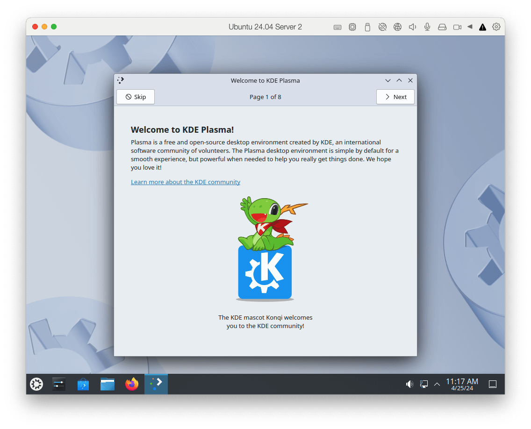This screenshot has height=429, width=531.
Task: Open the network connections tray icon
Action: point(423,384)
